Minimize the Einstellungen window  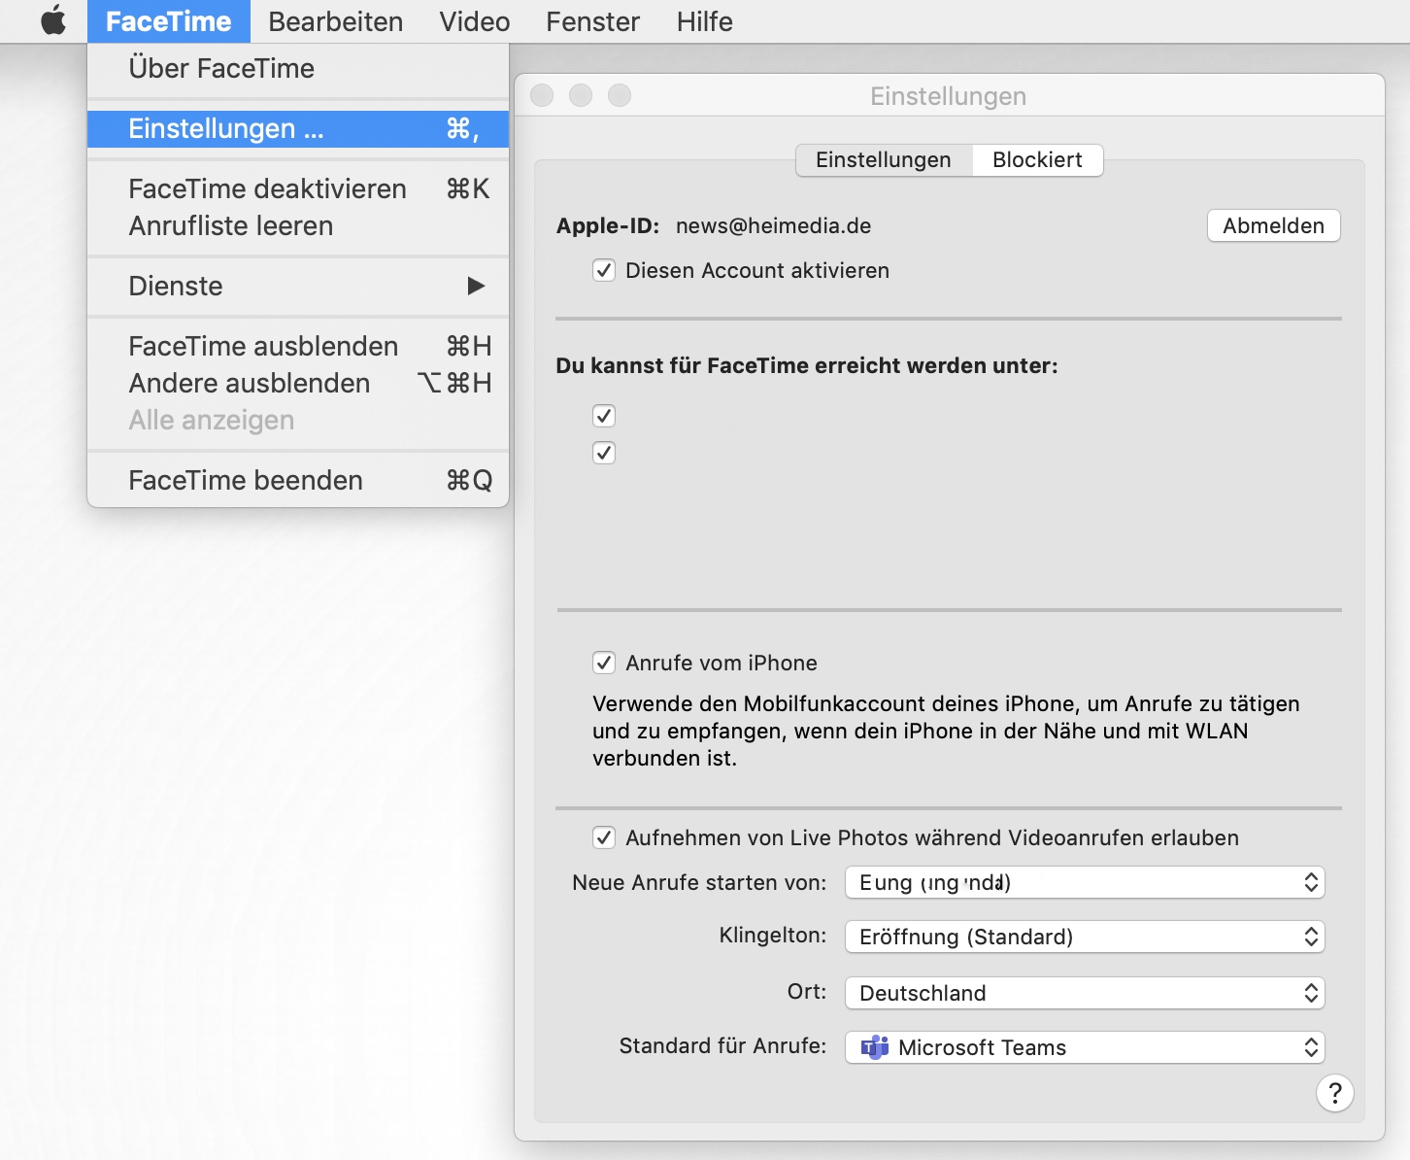pyautogui.click(x=581, y=95)
